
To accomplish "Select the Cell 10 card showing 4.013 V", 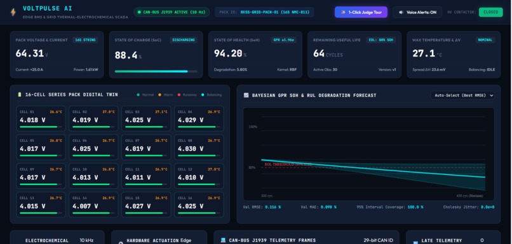I will click(x=93, y=176).
